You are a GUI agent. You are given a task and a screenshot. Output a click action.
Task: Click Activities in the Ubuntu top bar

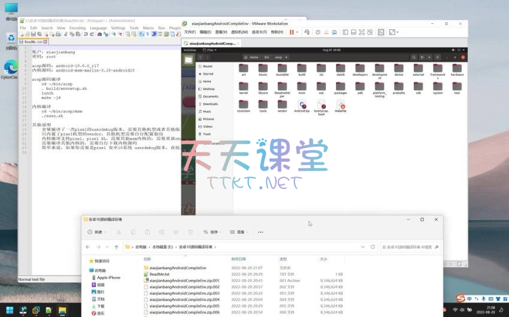[x=190, y=50]
